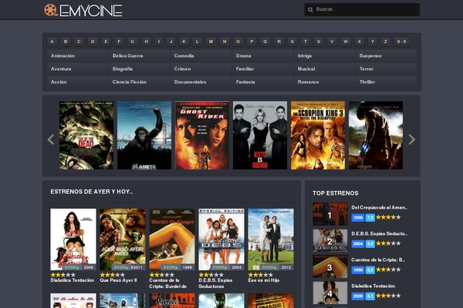This screenshot has height=308, width=463.
Task: Click D.E.B.S. Espías Seducto.. top estrenos link
Action: point(379,234)
